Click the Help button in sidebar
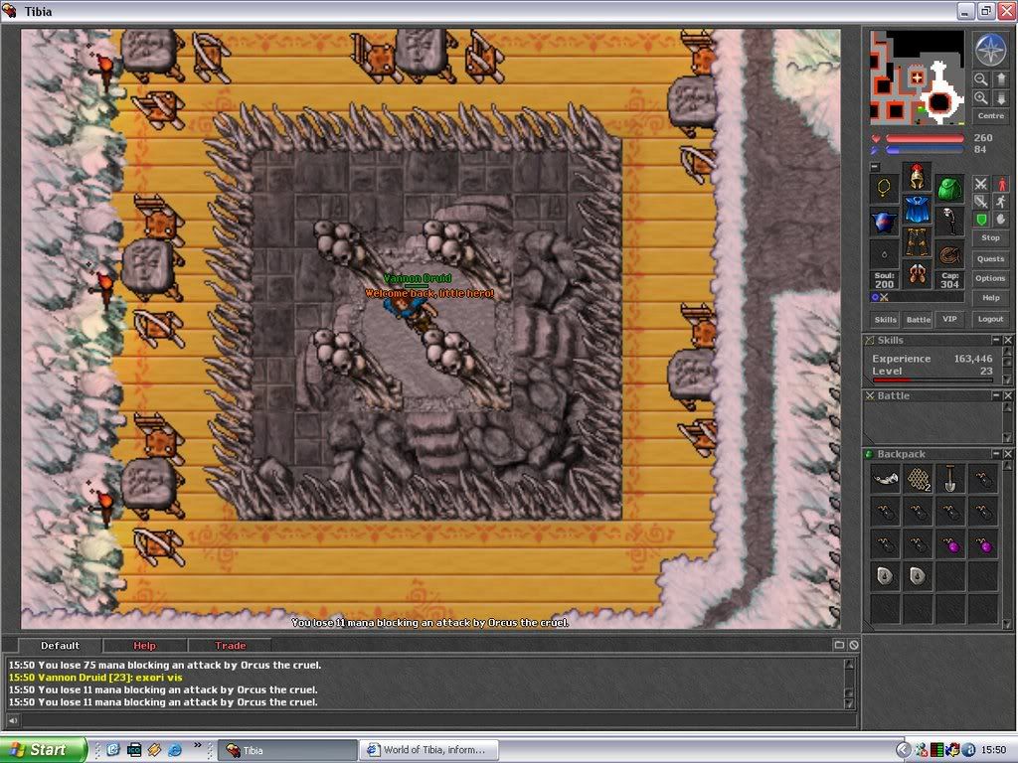Screen dimensions: 1018x763 tap(991, 298)
